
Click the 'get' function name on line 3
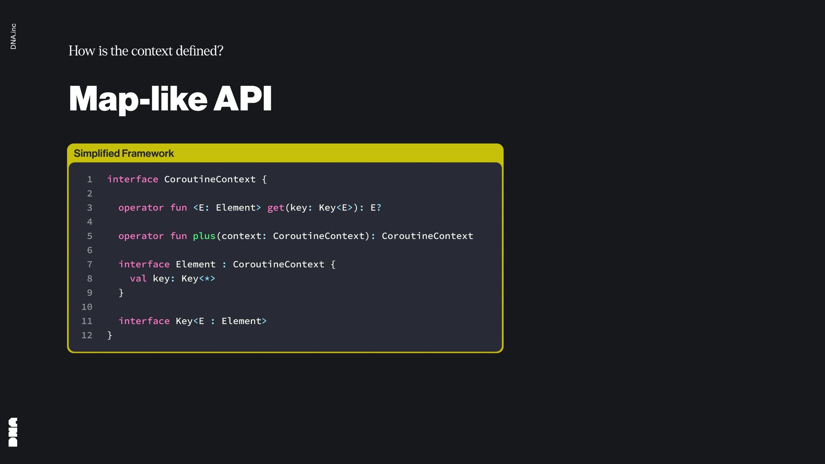tap(275, 208)
